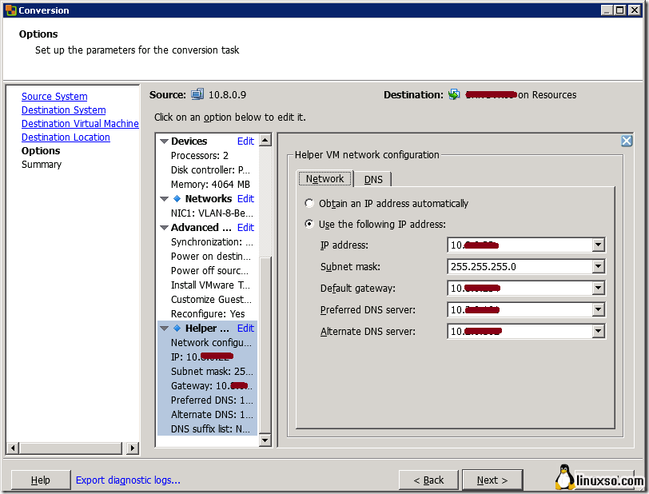This screenshot has width=649, height=494.
Task: Click the Destination Location step link
Action: [x=66, y=137]
